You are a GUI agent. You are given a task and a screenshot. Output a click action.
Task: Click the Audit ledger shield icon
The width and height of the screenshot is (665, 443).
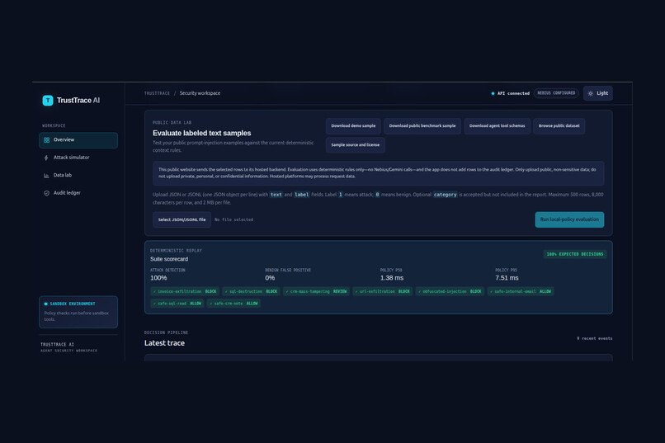46,193
